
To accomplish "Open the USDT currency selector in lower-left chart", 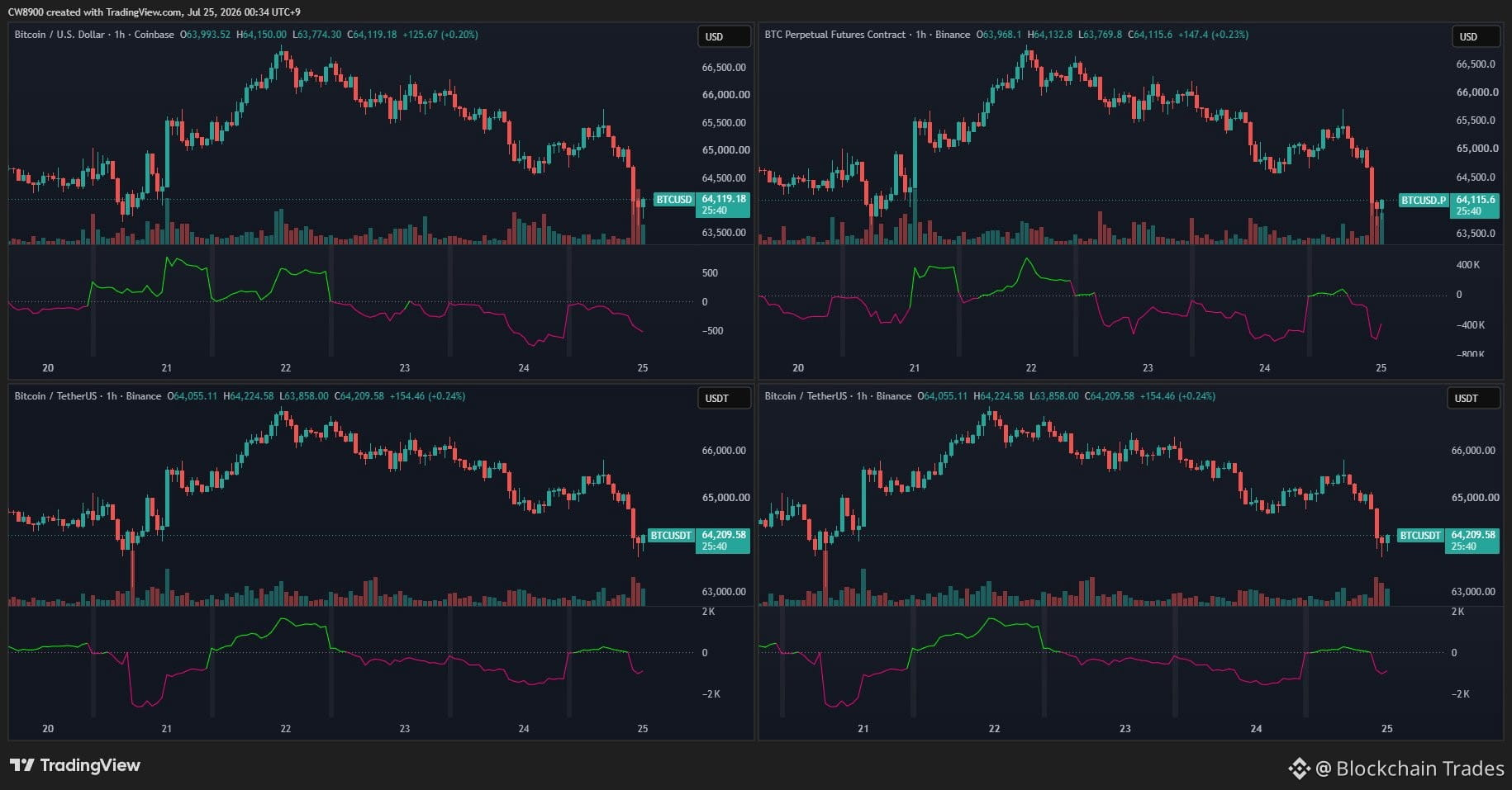I will (x=725, y=398).
